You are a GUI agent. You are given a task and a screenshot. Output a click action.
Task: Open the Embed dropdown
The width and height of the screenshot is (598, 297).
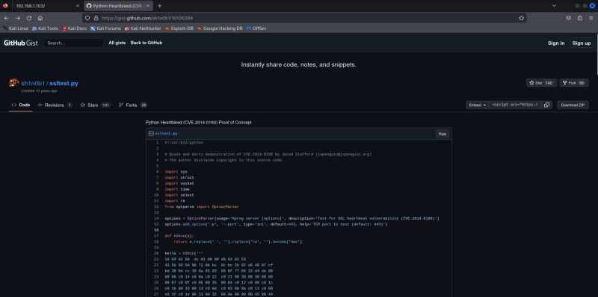(477, 105)
